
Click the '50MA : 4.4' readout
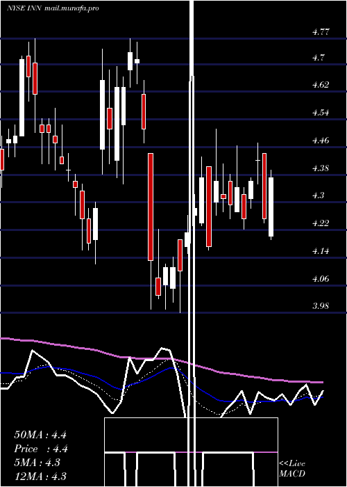(40, 435)
